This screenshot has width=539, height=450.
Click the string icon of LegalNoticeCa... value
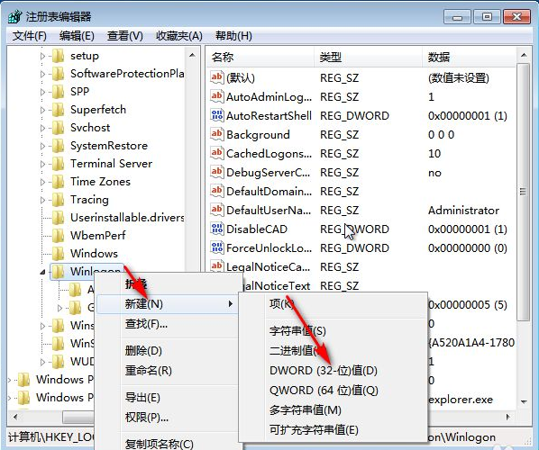click(x=217, y=266)
